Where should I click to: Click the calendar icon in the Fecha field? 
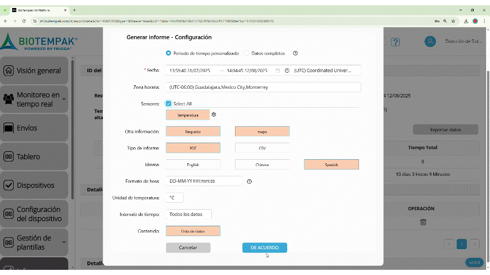278,70
